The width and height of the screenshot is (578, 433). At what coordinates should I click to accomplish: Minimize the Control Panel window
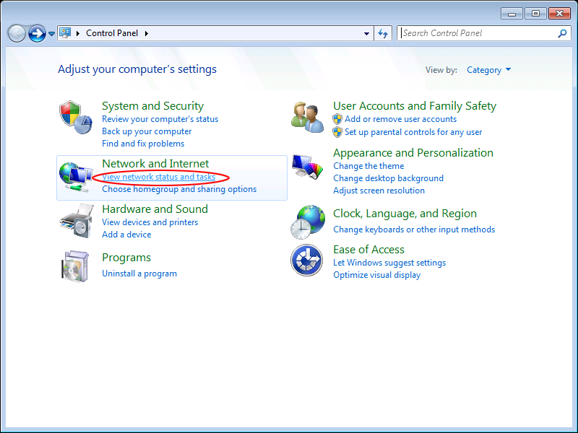(x=512, y=14)
